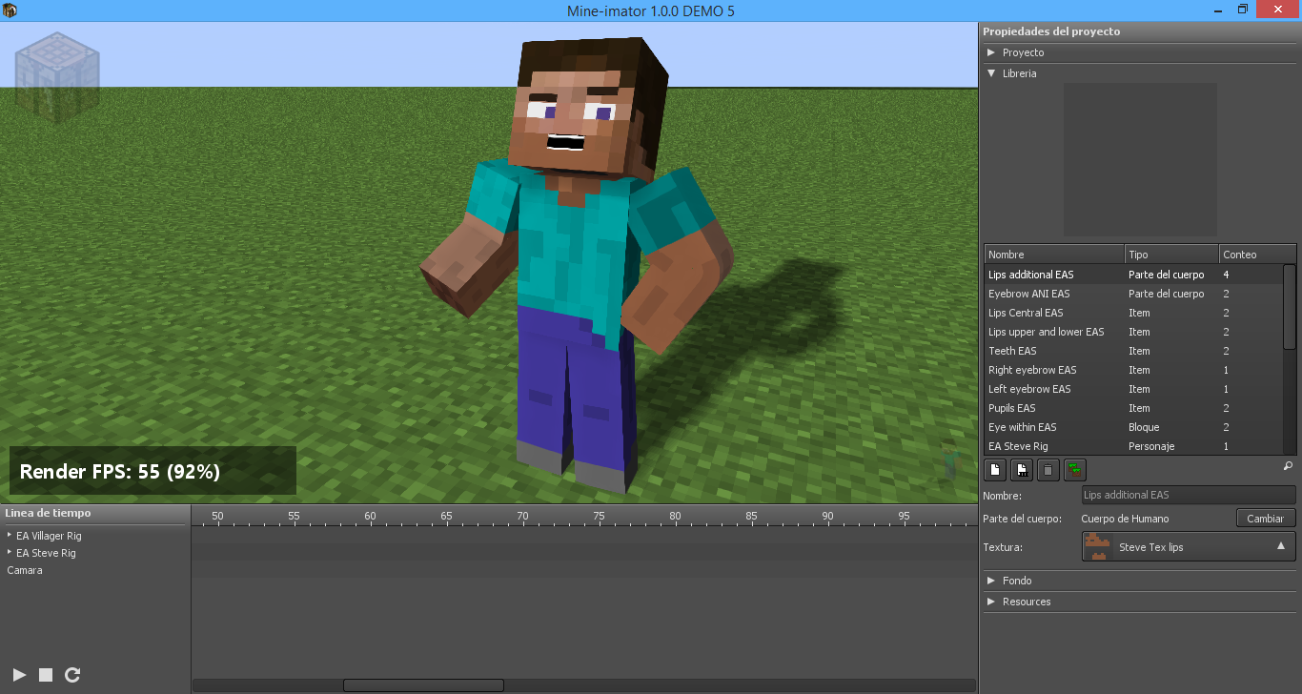Click frame 75 on the timeline ruler
The height and width of the screenshot is (694, 1302).
599,516
